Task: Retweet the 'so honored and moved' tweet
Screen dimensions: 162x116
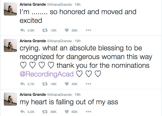Action: coord(45,30)
